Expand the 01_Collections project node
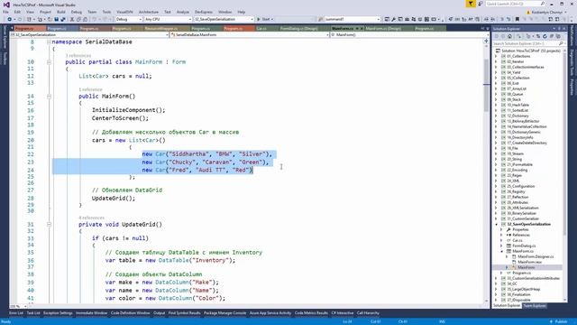 496,56
